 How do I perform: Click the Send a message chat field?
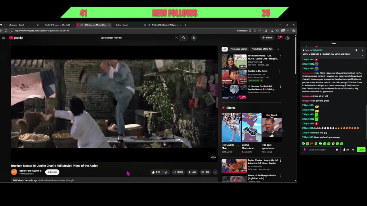321,150
